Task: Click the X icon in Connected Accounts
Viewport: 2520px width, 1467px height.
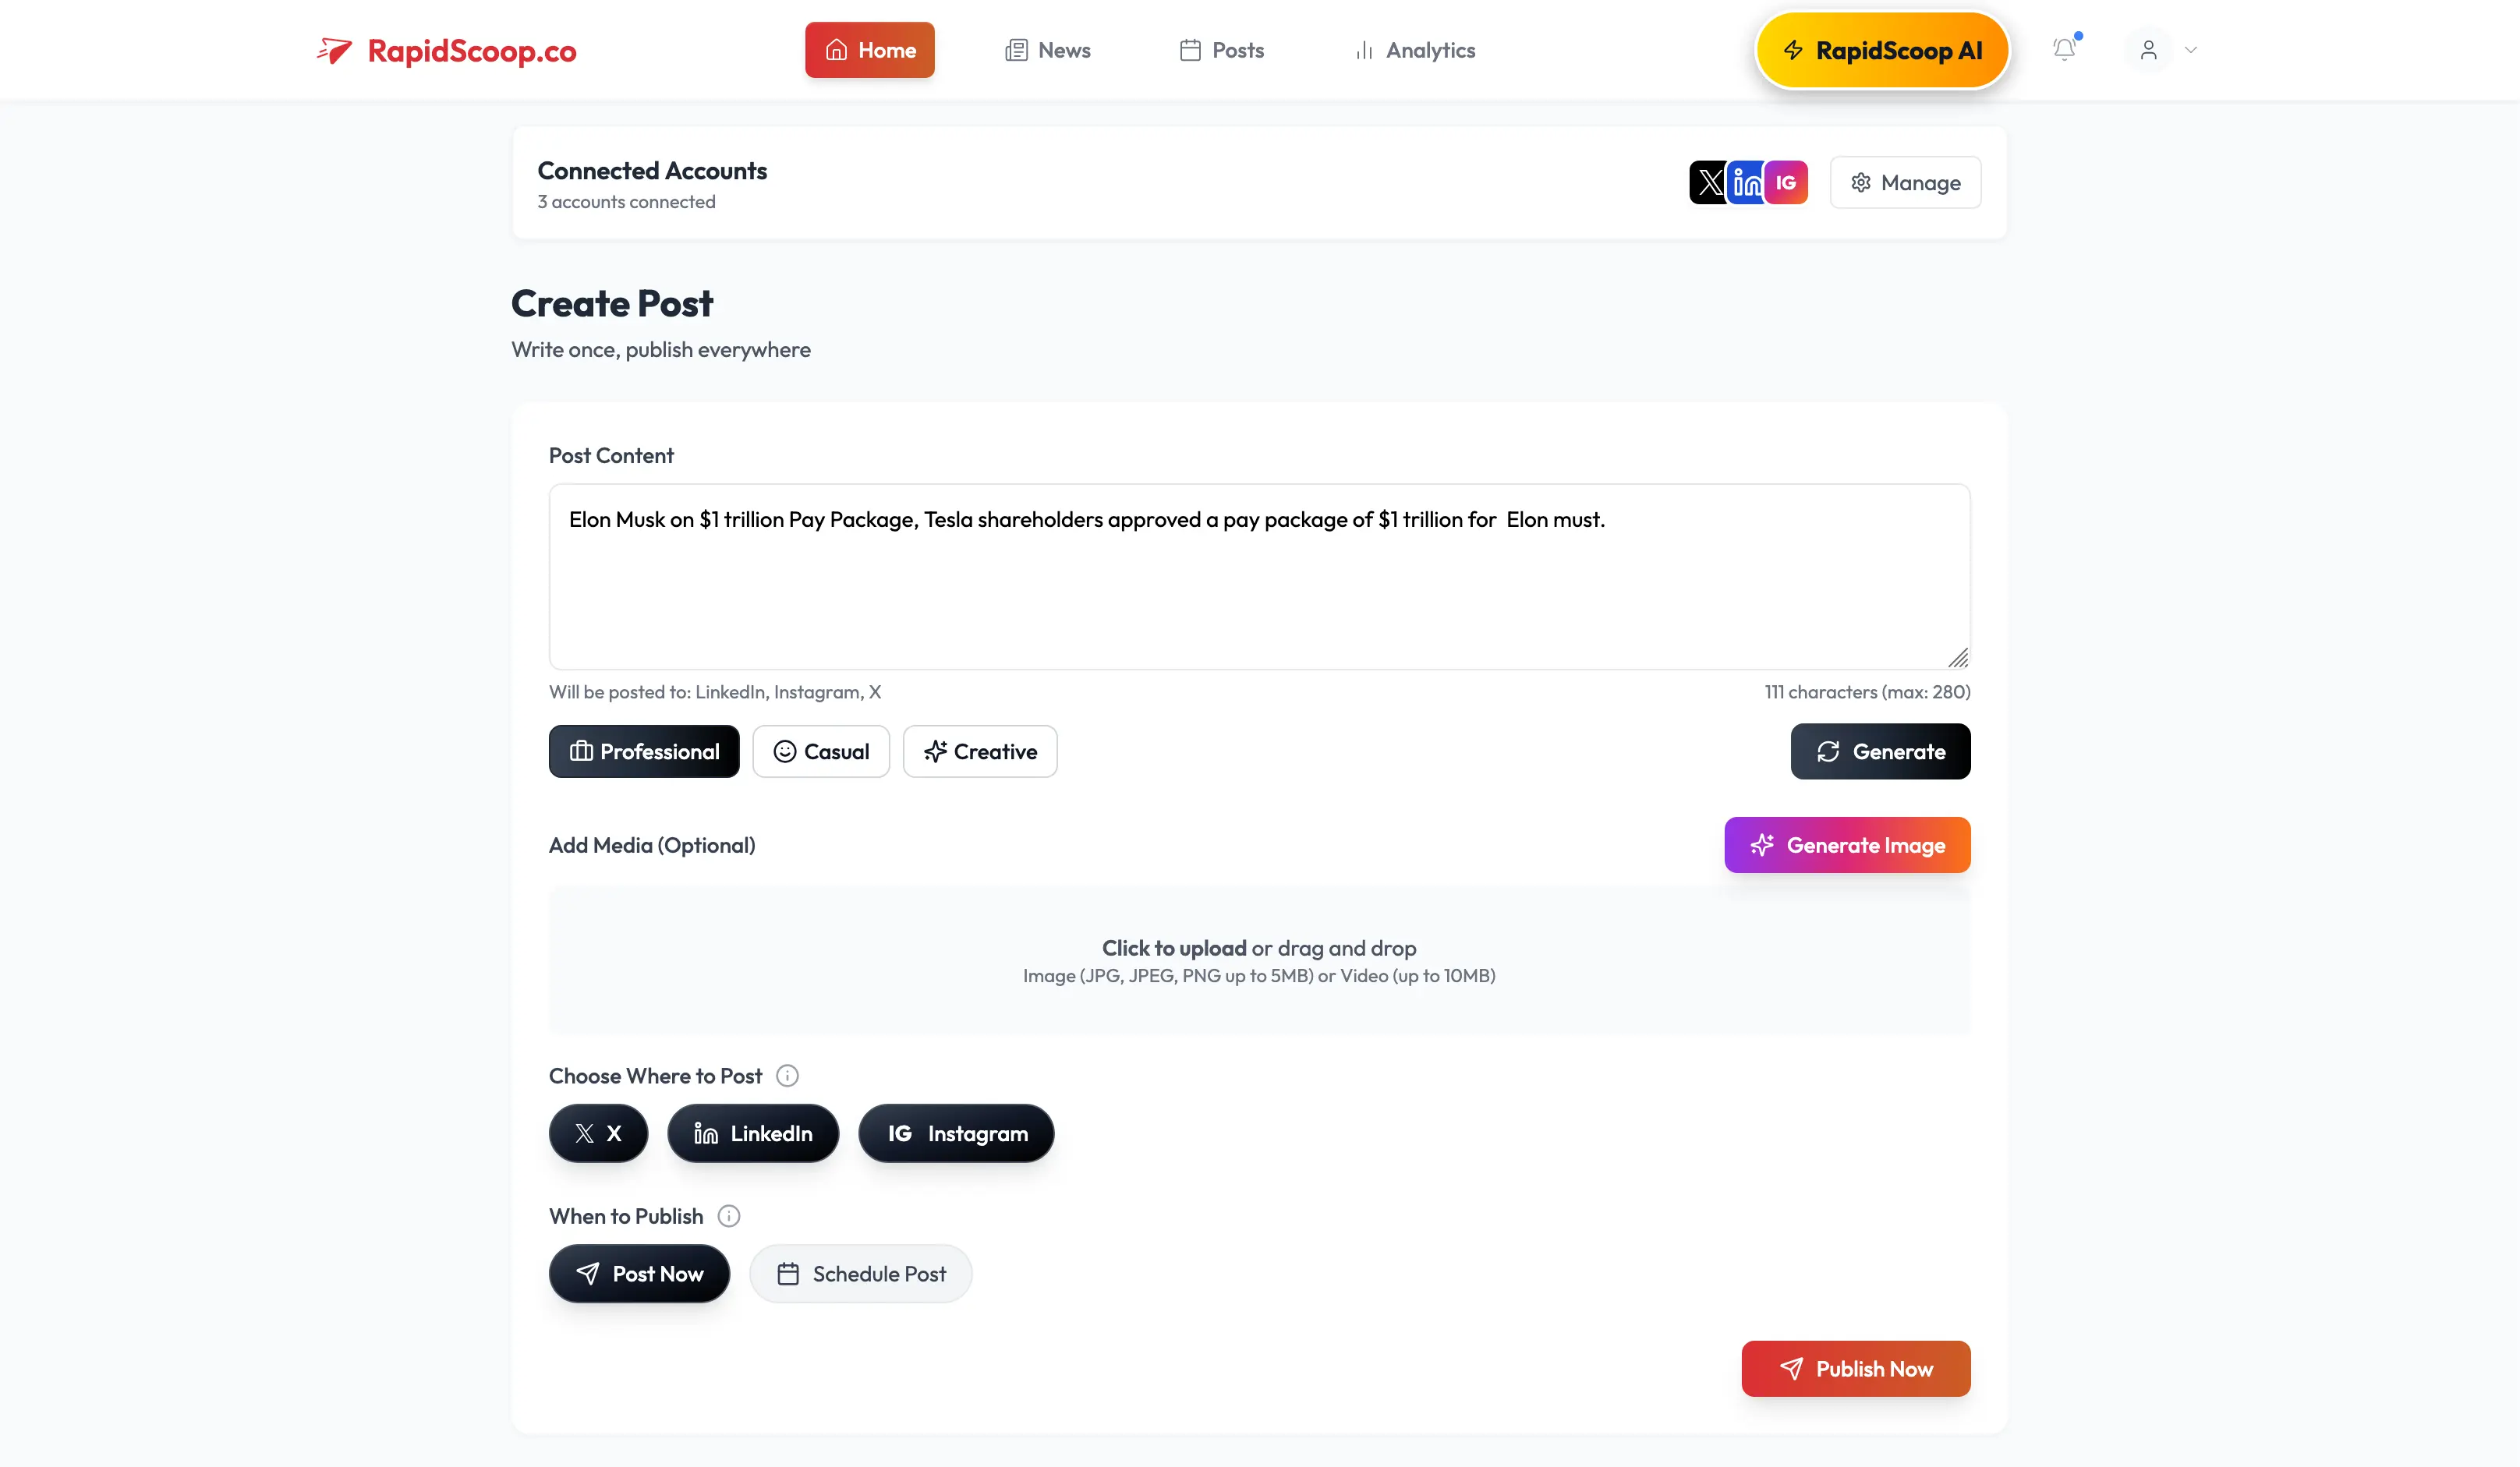Action: [1709, 182]
